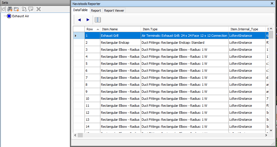Add a comment to the selected set
This screenshot has height=147, width=277.
coord(31,9)
